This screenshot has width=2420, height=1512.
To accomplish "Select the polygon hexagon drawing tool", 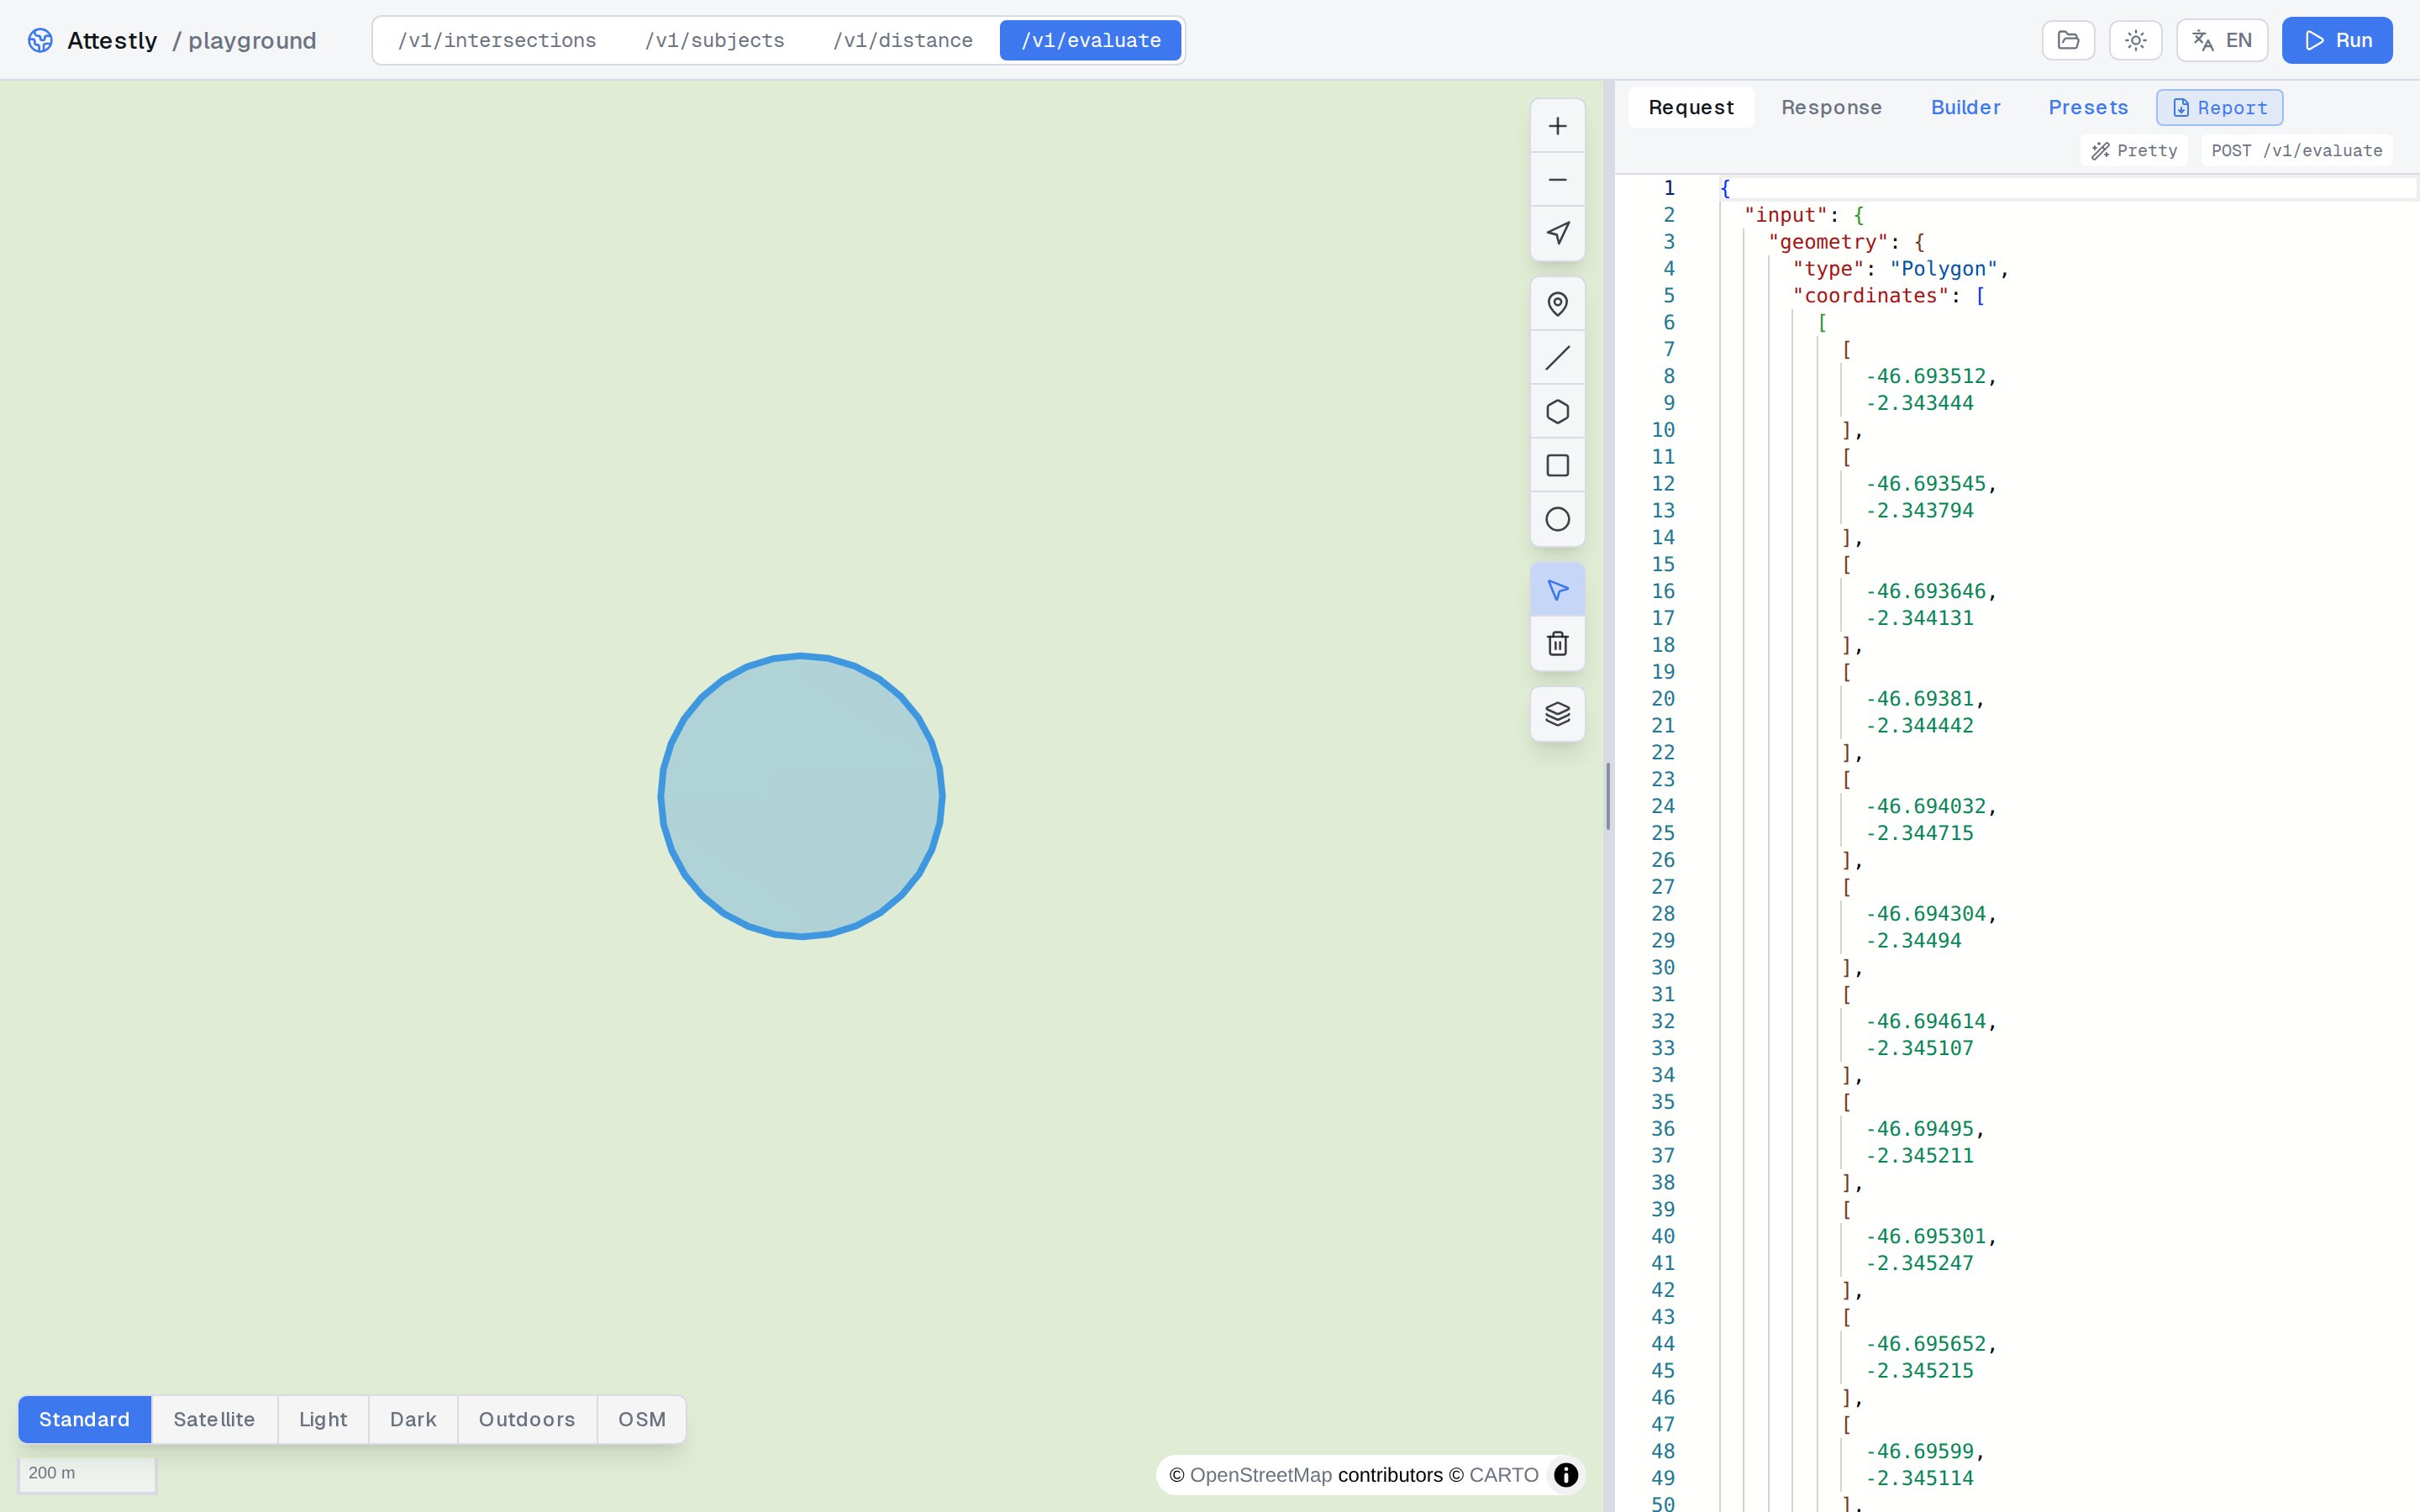I will click(1557, 412).
